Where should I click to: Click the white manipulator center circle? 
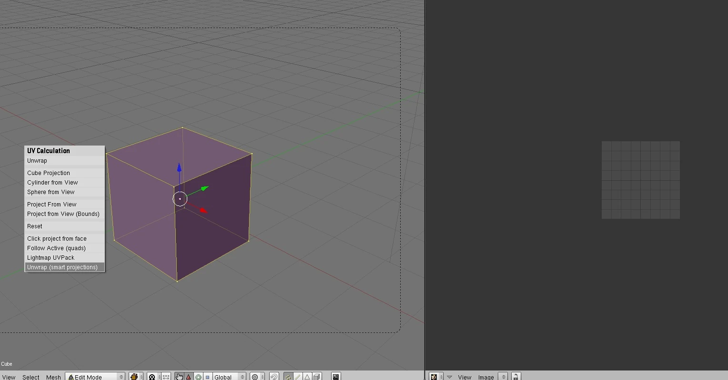click(180, 199)
